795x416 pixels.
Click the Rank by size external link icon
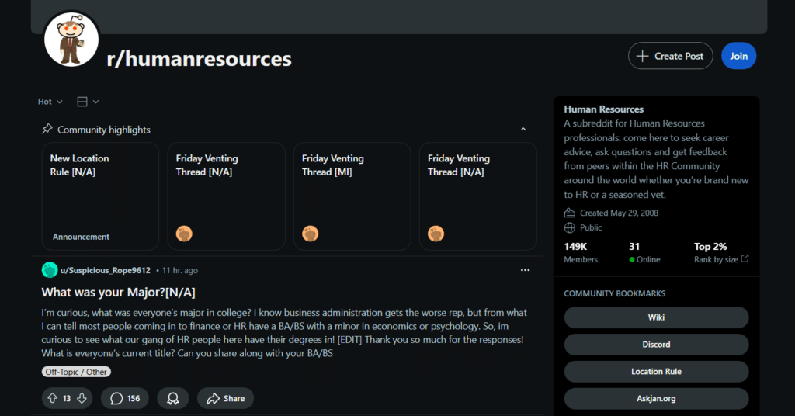pyautogui.click(x=745, y=259)
